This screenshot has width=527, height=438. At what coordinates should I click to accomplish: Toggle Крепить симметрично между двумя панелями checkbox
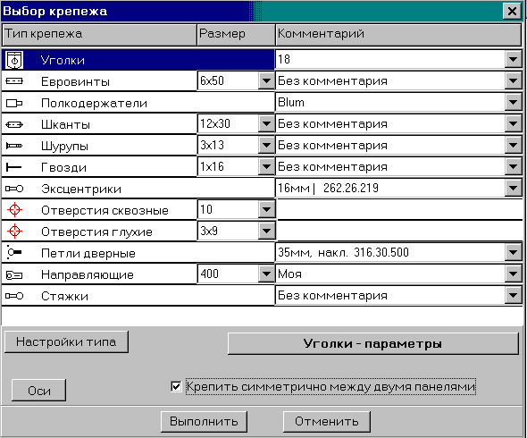176,386
